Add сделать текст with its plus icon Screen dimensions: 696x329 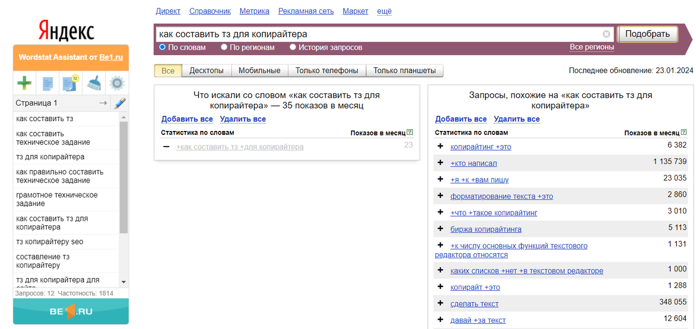click(x=440, y=304)
